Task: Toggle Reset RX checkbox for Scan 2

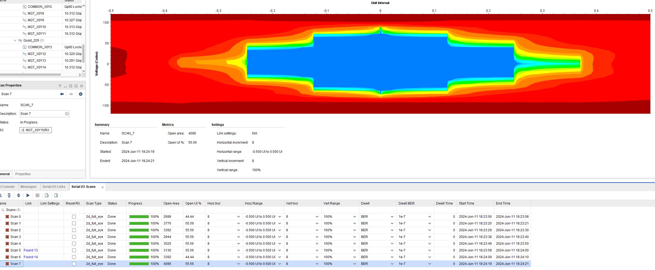Action: point(74,230)
